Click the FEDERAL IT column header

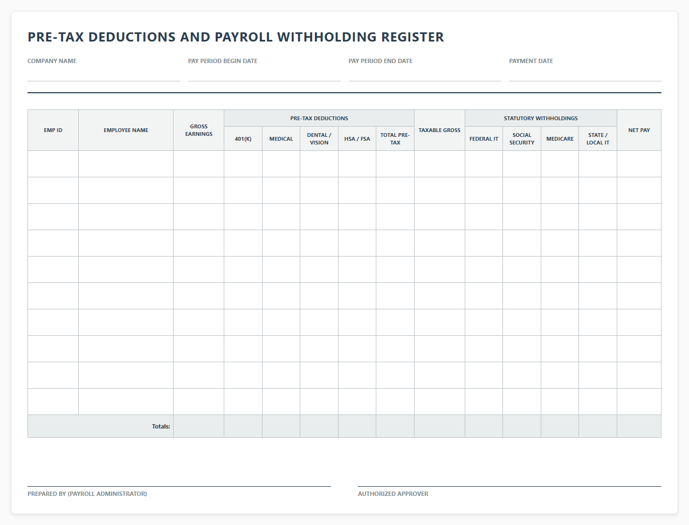484,139
